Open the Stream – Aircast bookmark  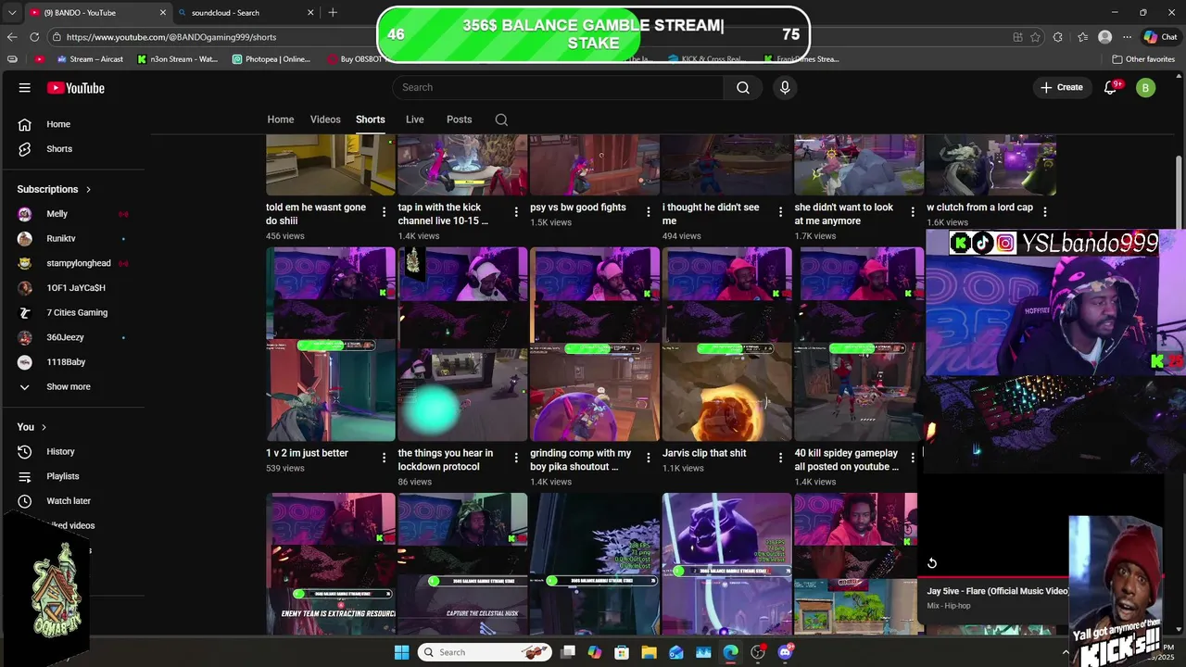[90, 59]
